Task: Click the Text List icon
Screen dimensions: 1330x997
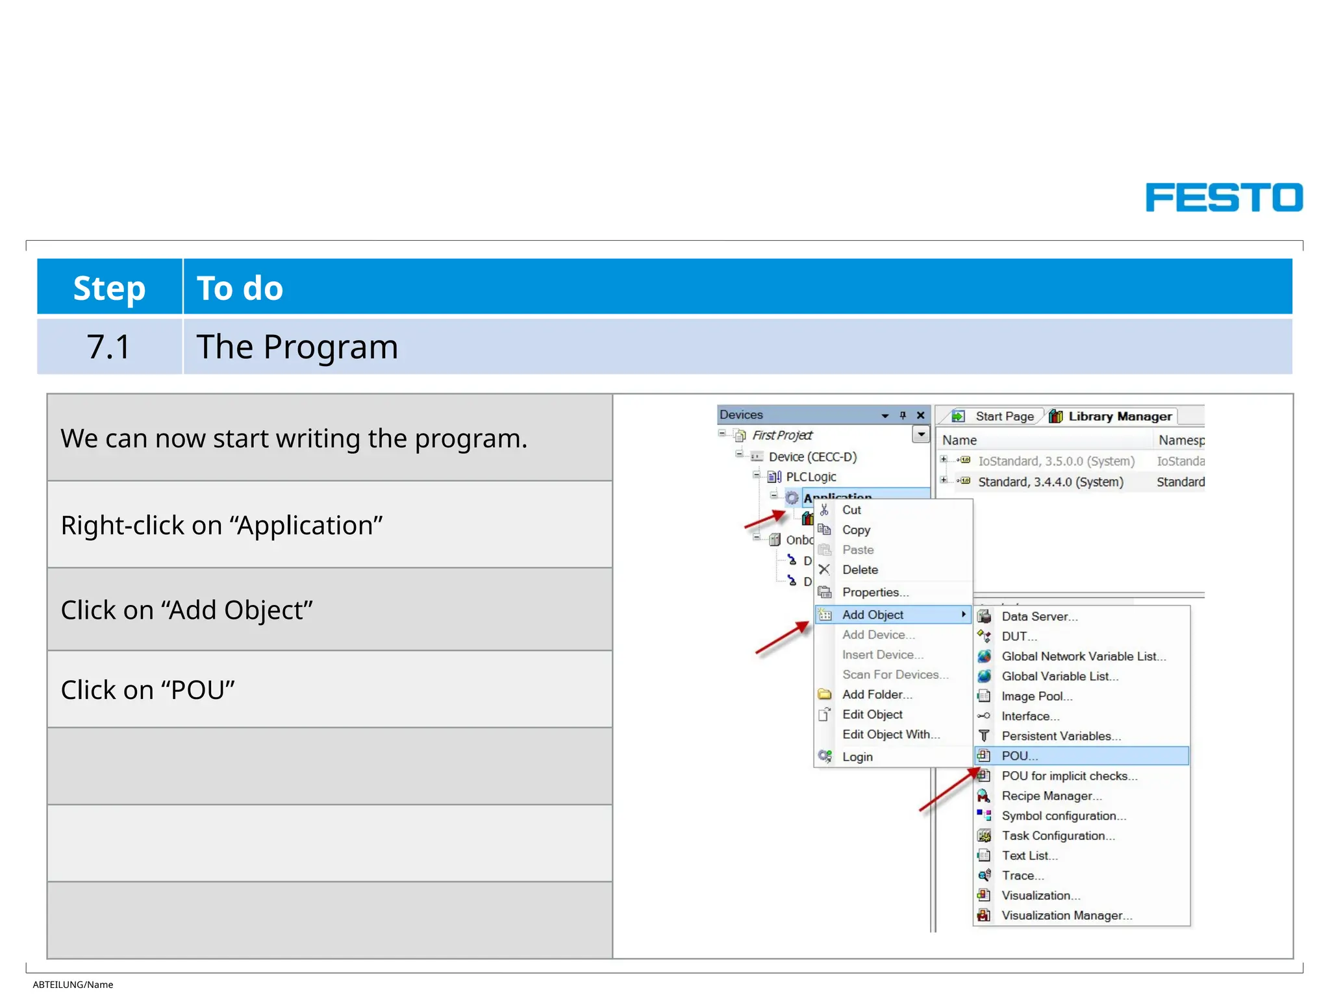Action: pyautogui.click(x=984, y=855)
